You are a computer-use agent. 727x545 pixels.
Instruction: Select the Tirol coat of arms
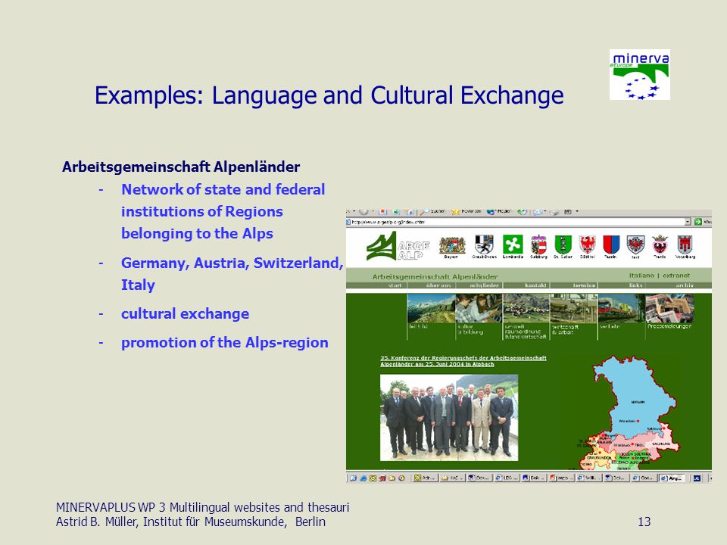coord(635,246)
